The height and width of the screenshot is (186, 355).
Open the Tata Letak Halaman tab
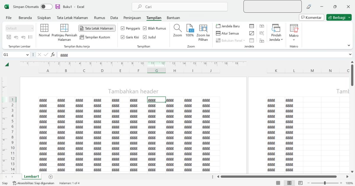(x=72, y=18)
